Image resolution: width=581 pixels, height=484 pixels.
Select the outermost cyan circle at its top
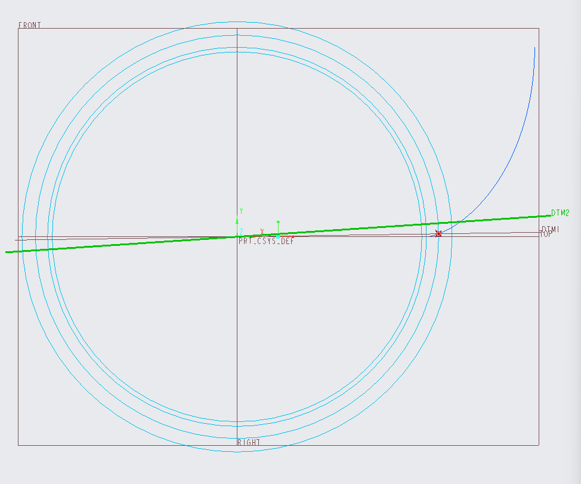(x=237, y=22)
